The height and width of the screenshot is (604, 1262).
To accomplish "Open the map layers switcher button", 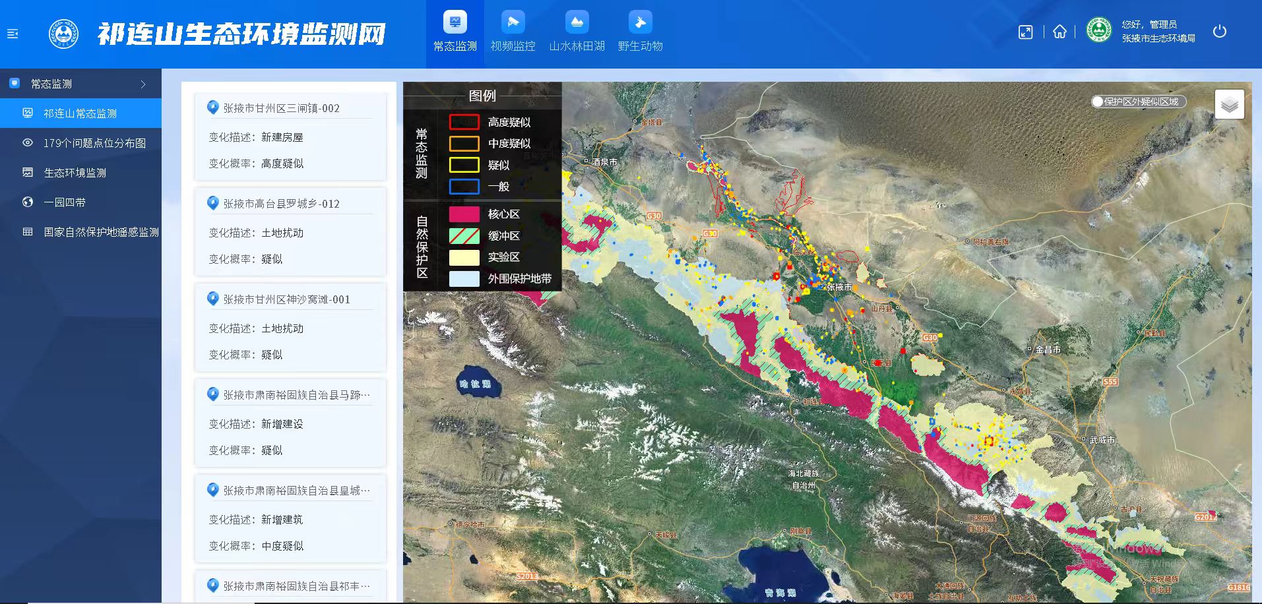I will coord(1230,104).
